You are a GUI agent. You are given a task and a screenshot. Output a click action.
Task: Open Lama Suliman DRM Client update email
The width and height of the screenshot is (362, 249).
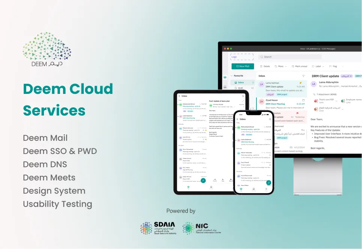(282, 89)
